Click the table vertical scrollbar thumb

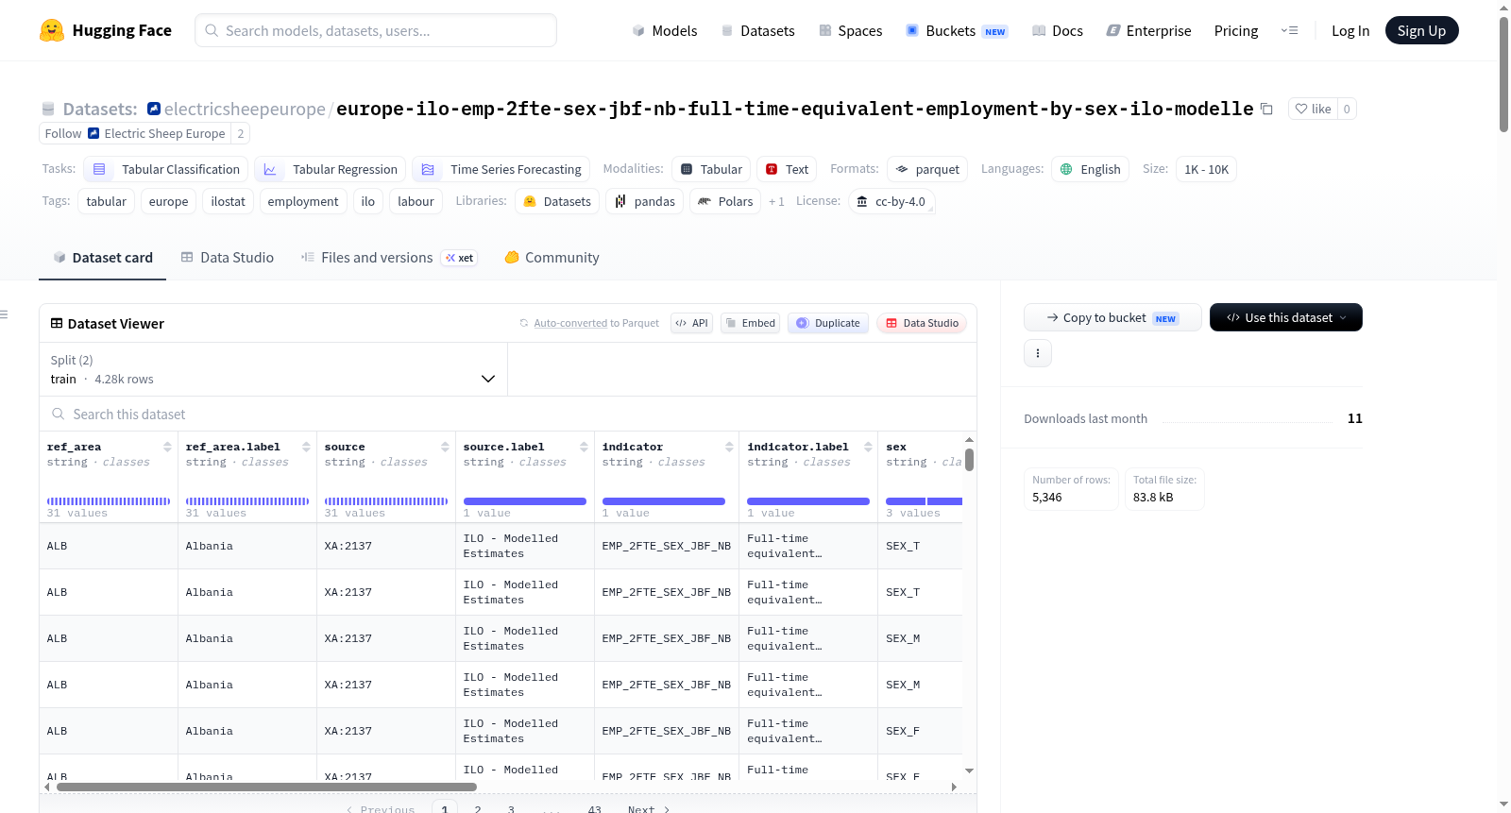click(x=969, y=460)
